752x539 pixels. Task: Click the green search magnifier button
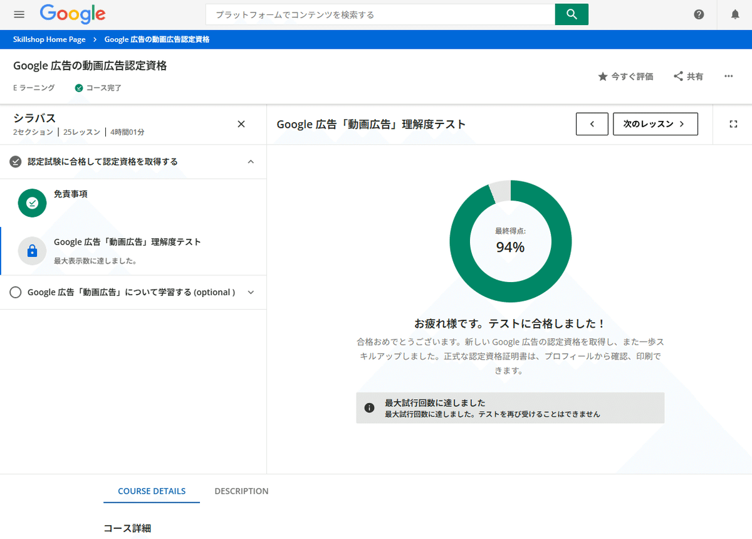572,14
